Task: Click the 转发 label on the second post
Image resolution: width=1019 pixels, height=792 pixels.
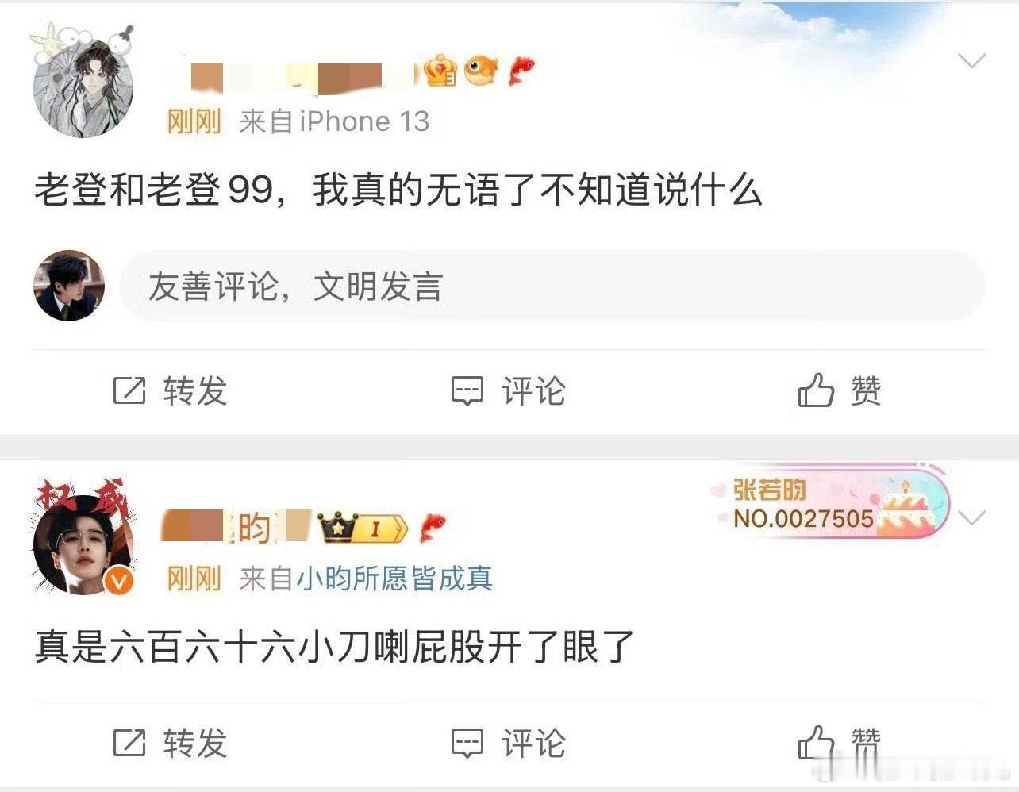Action: pos(195,744)
